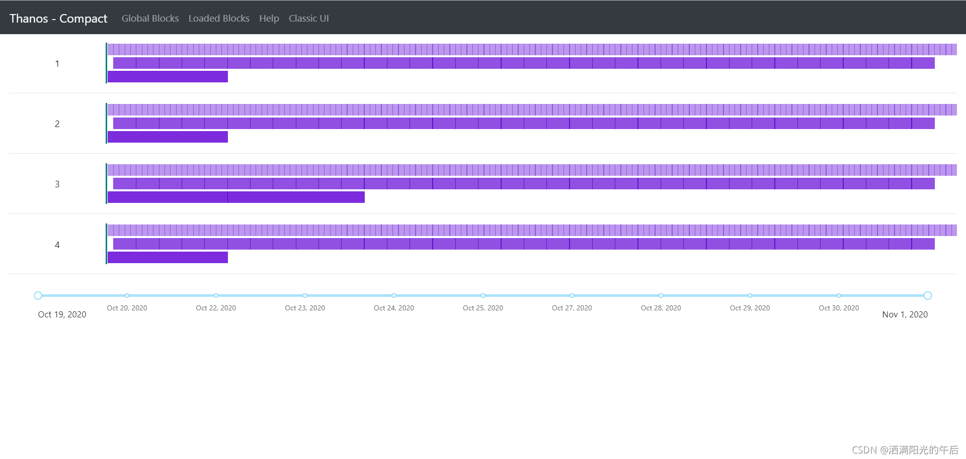The width and height of the screenshot is (966, 459).
Task: Select the Oct 22, 2020 timeline mark
Action: pyautogui.click(x=216, y=296)
